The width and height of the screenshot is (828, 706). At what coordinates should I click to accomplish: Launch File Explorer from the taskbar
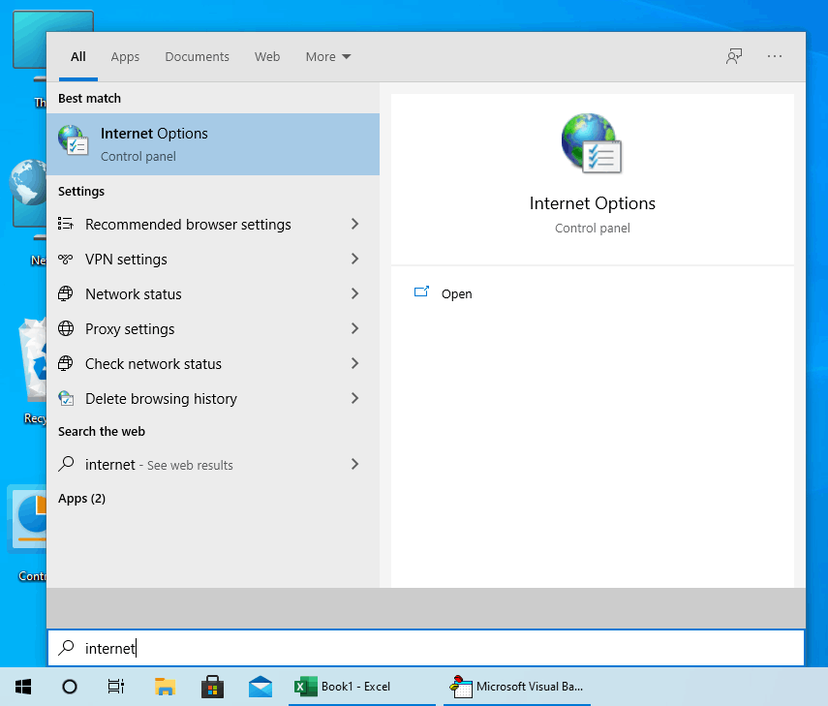click(x=165, y=687)
